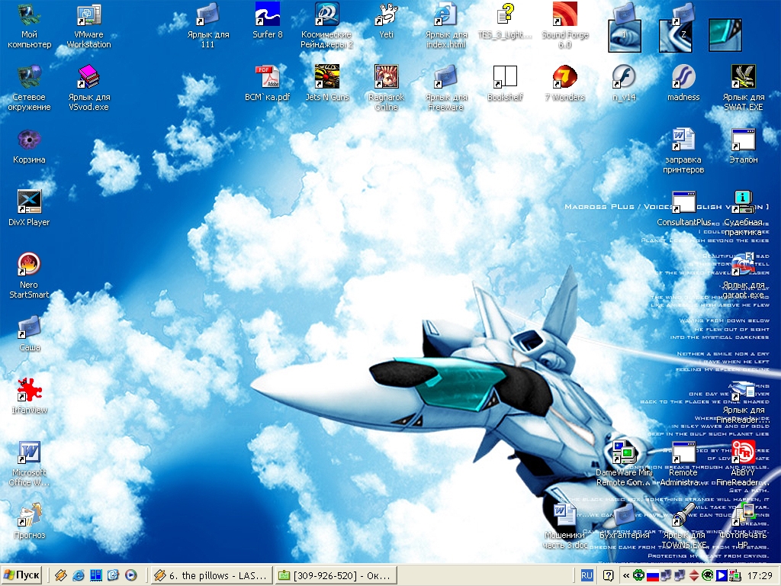Click the blue panels quick launch icon

[95, 575]
